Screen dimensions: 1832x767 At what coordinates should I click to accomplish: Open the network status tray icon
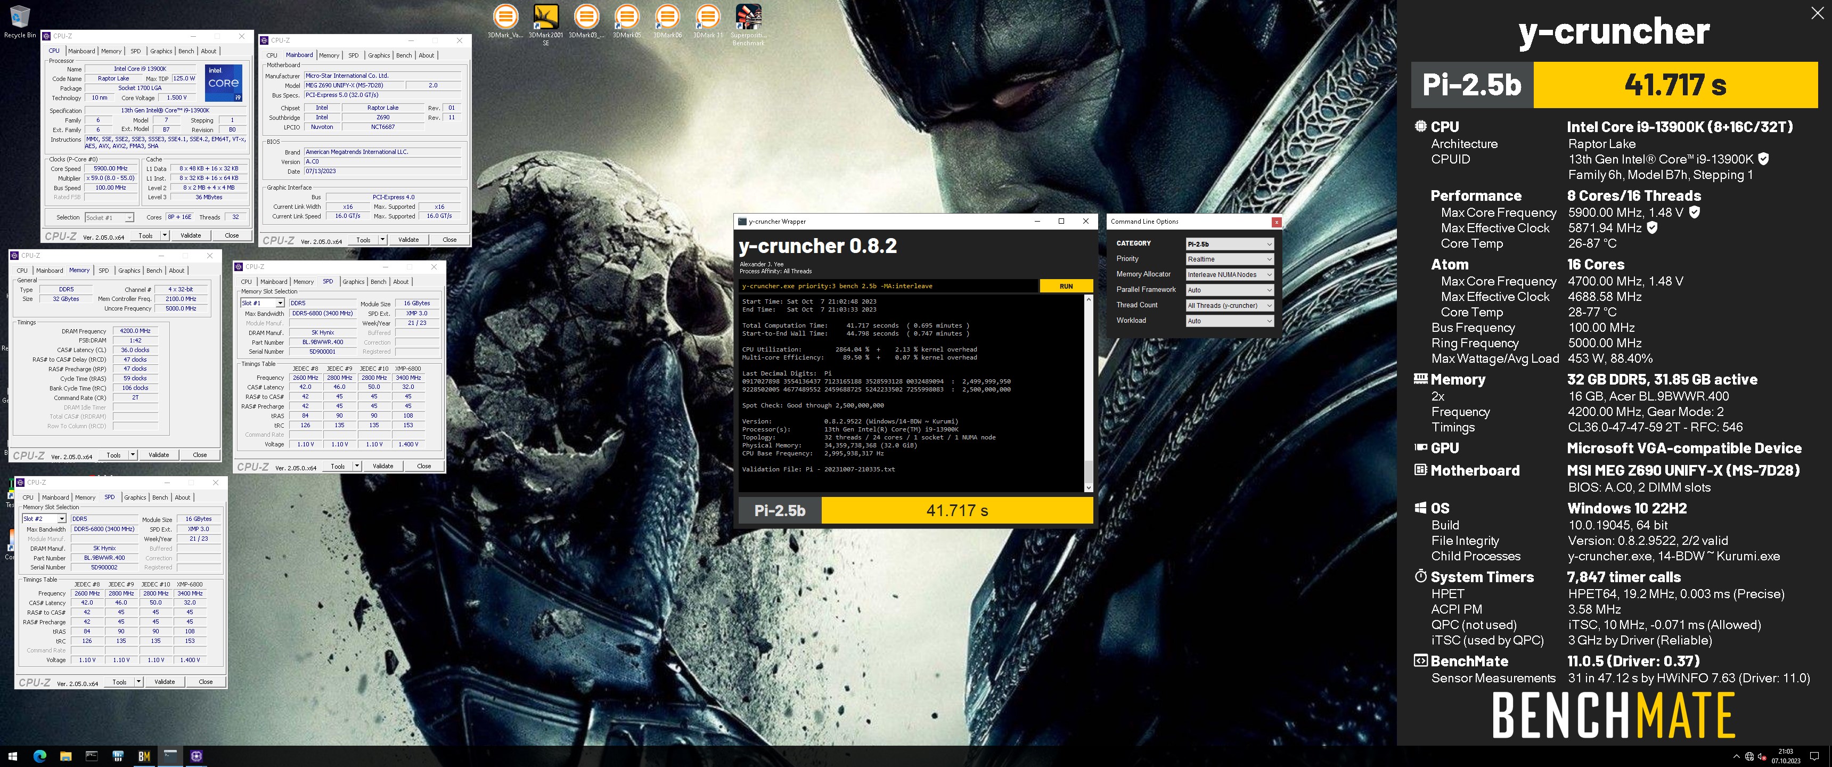click(1749, 756)
